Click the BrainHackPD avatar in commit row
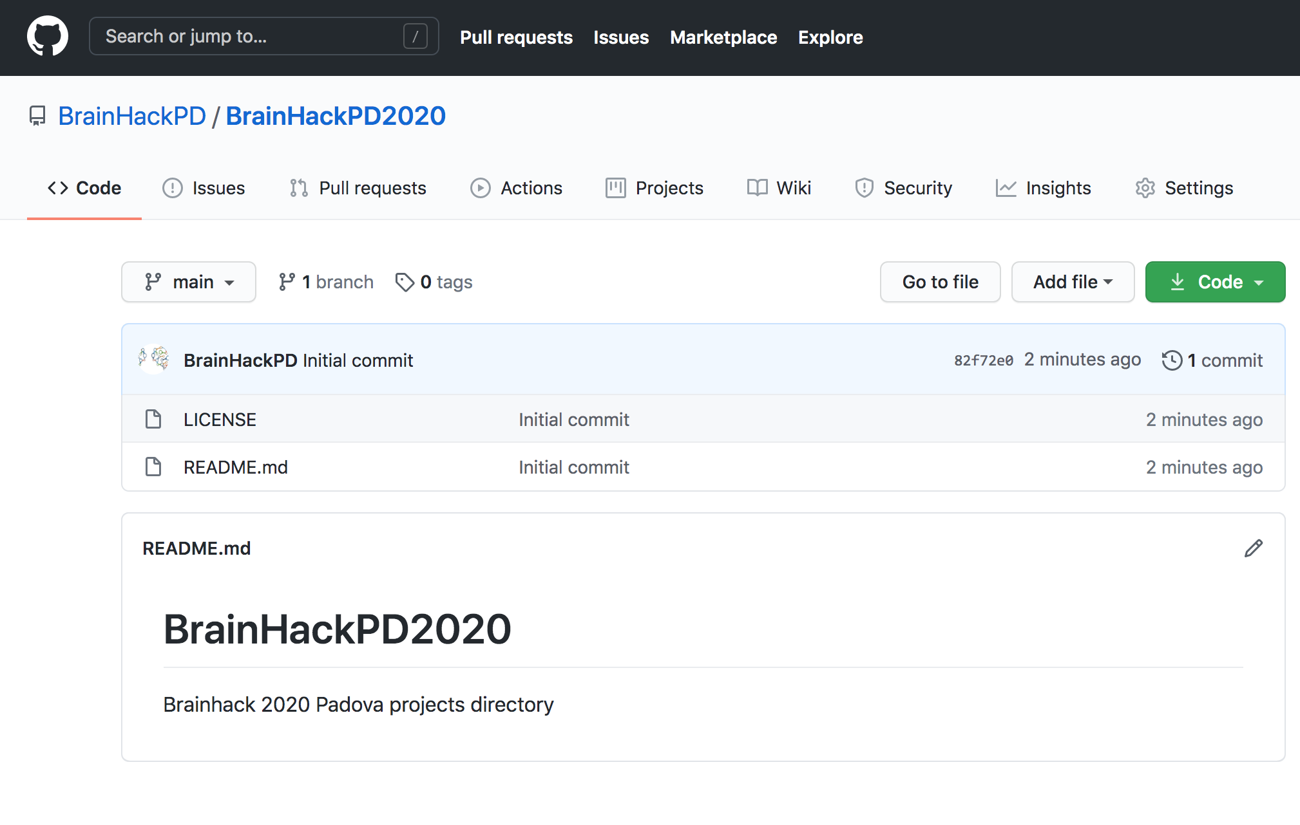The image size is (1300, 825). click(x=154, y=359)
